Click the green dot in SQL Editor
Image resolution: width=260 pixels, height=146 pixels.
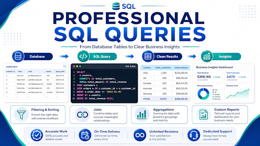click(x=80, y=66)
